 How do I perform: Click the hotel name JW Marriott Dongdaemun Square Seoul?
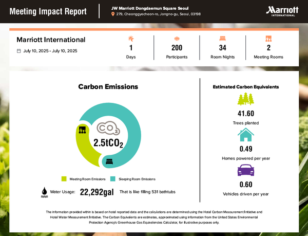click(x=150, y=8)
